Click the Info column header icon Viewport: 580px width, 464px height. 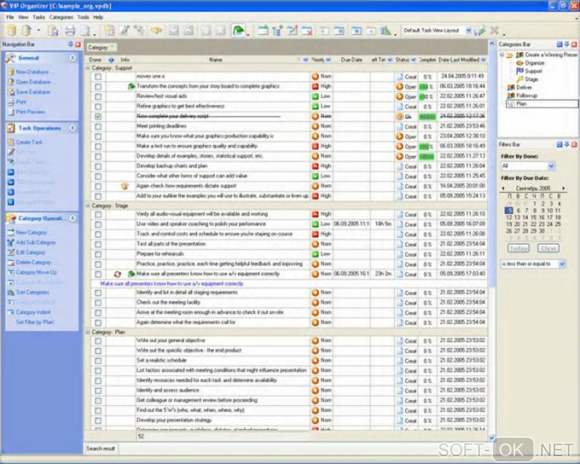coord(111,60)
